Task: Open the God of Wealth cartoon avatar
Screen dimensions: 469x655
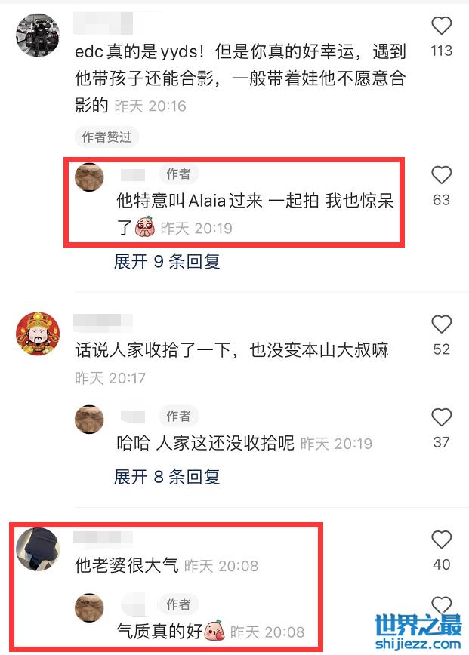Action: pyautogui.click(x=38, y=334)
